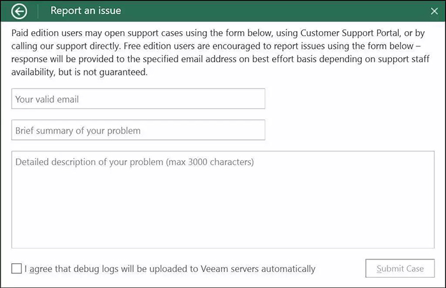Screen dimensions: 446x288
Task: Click empty space right of the email field
Action: [350, 99]
